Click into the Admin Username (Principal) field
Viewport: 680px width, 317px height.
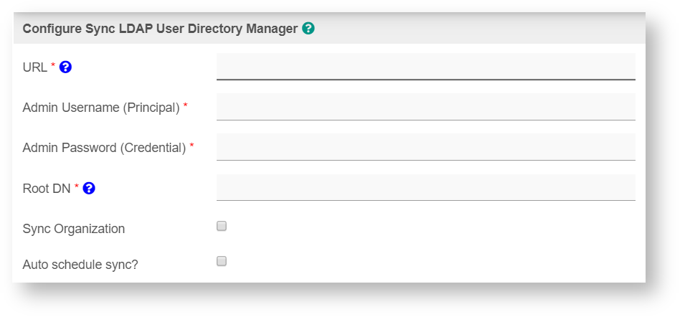click(425, 107)
